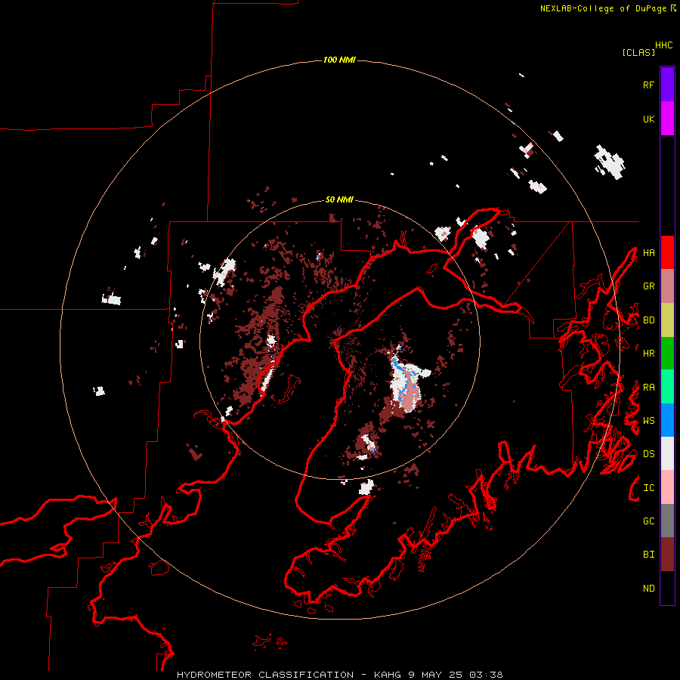
Task: Click the "9 MAY 25" date text
Action: point(435,675)
